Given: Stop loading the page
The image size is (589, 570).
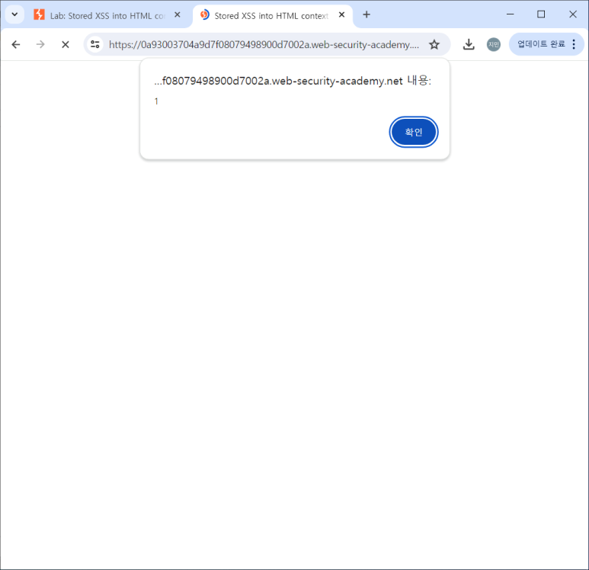Looking at the screenshot, I should [x=66, y=44].
